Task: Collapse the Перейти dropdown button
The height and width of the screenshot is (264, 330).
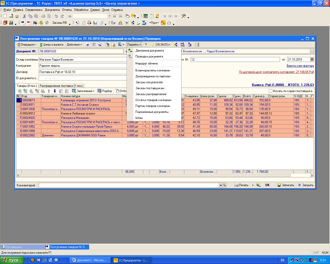Action: 134,45
